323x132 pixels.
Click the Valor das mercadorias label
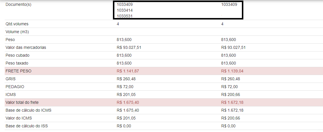tap(26, 47)
